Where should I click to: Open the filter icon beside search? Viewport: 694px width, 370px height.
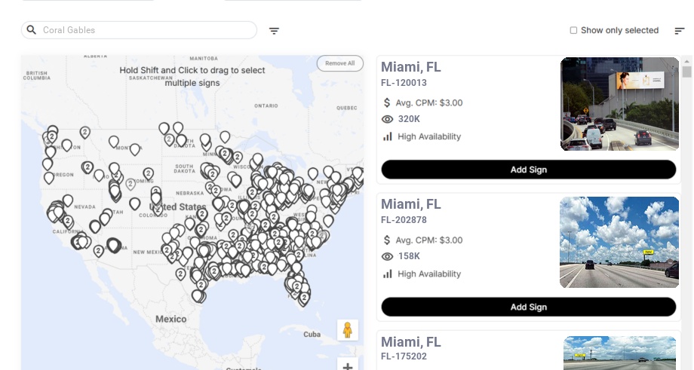click(274, 31)
